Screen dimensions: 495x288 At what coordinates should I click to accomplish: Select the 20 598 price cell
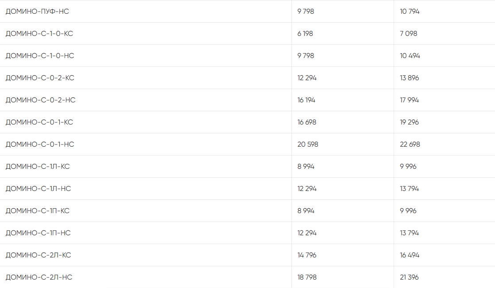tap(308, 144)
